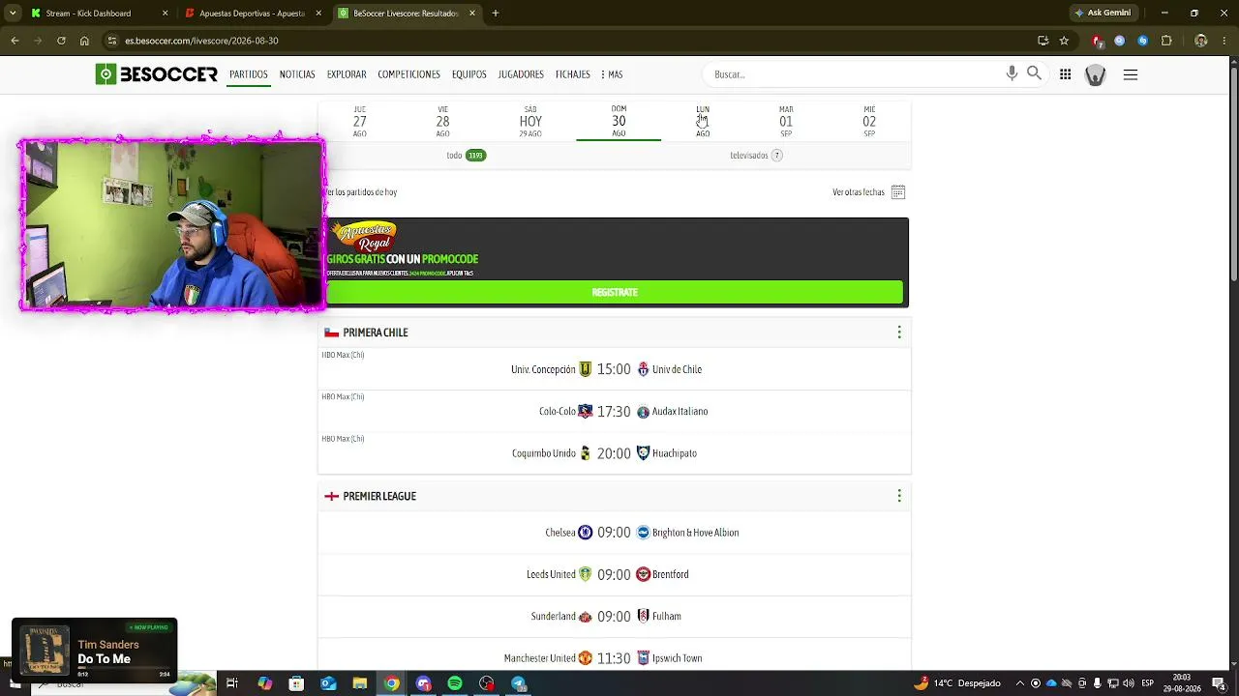Open the Leeds United vs Brentford match

click(614, 574)
